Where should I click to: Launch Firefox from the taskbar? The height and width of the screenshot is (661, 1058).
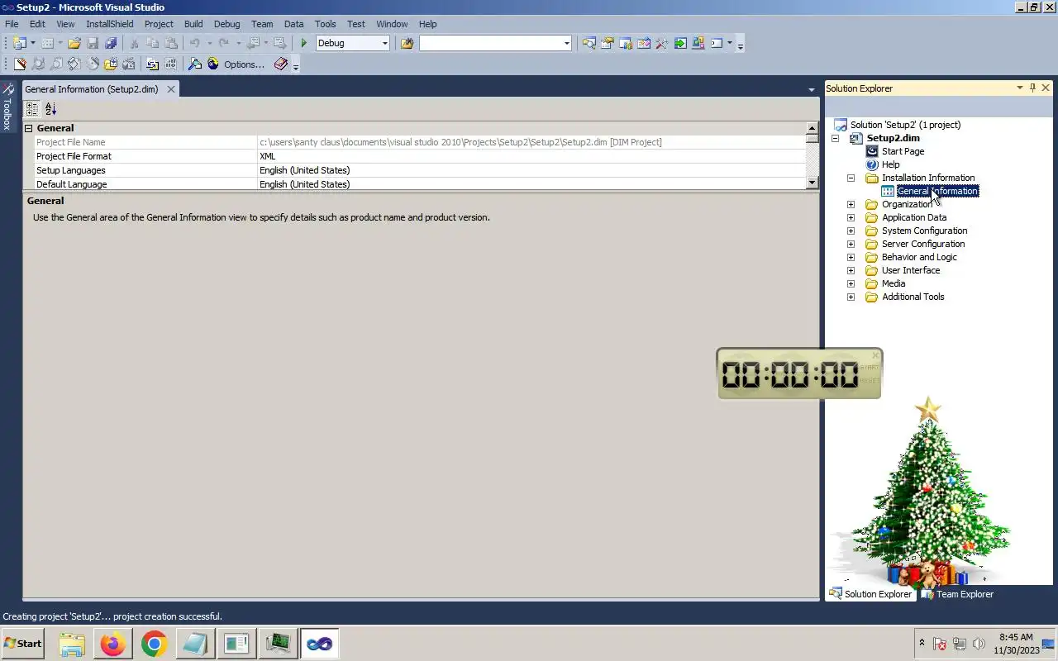(112, 644)
